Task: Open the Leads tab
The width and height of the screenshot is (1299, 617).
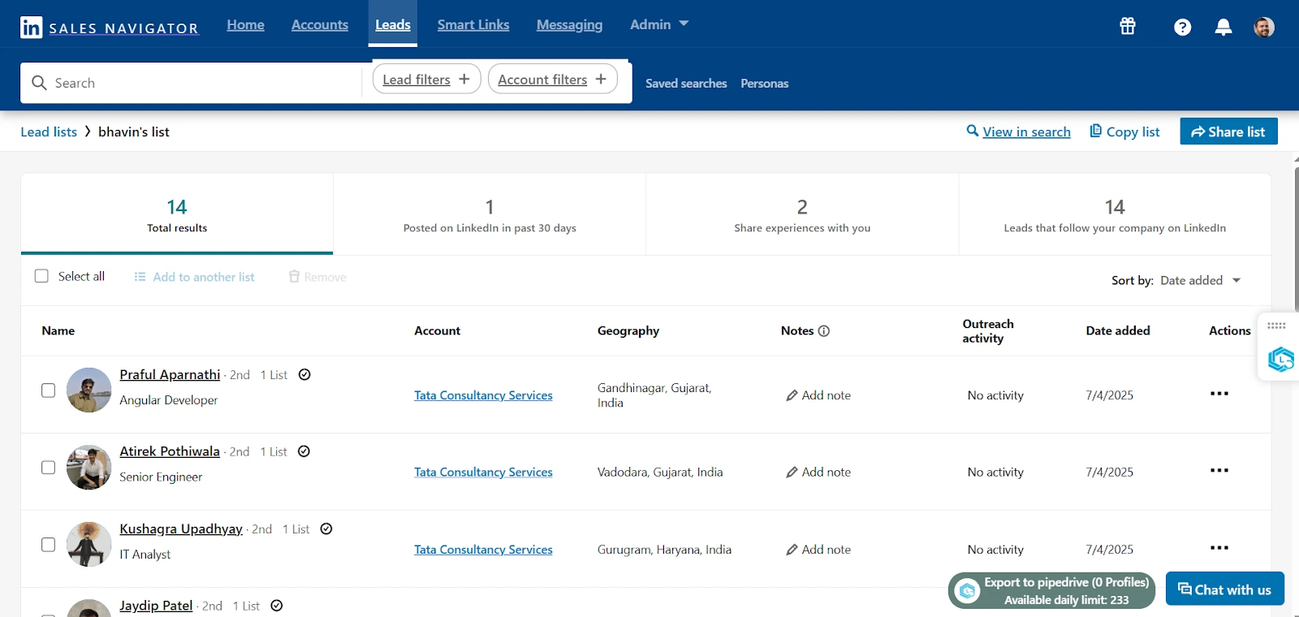Action: click(x=393, y=24)
